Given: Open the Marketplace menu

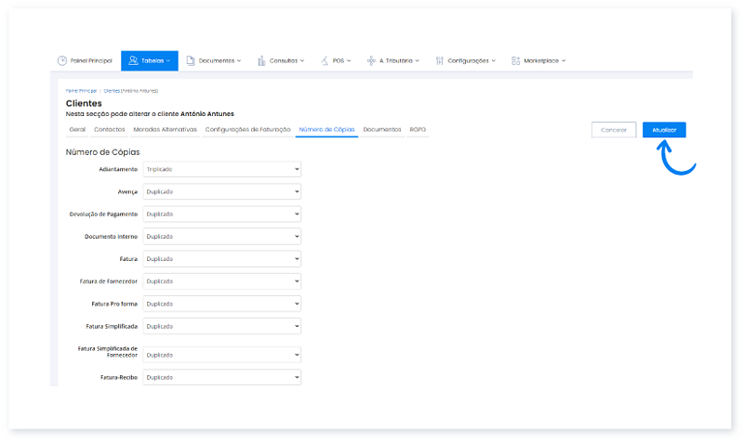Looking at the screenshot, I should pos(538,60).
